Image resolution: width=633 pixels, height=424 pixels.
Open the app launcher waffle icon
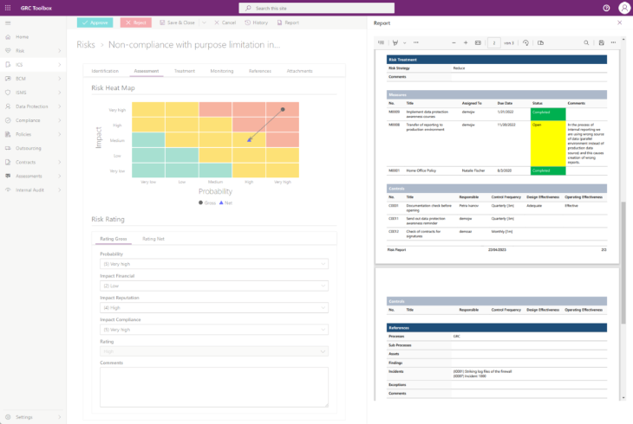click(7, 8)
